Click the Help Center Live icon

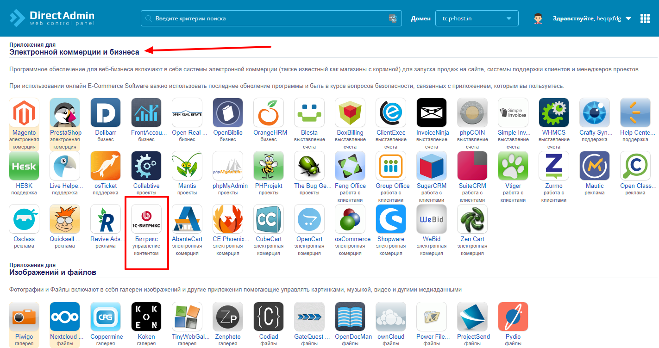(635, 112)
